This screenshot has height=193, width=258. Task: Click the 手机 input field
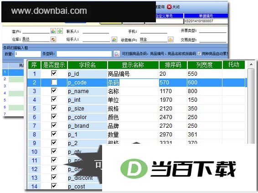(154, 31)
